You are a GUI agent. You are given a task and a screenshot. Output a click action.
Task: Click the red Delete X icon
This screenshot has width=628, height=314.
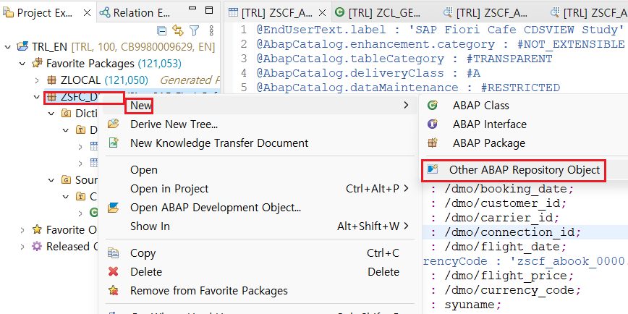pyautogui.click(x=114, y=272)
